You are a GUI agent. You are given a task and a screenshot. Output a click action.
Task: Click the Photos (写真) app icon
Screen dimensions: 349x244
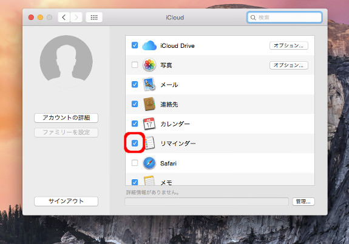[x=149, y=65]
